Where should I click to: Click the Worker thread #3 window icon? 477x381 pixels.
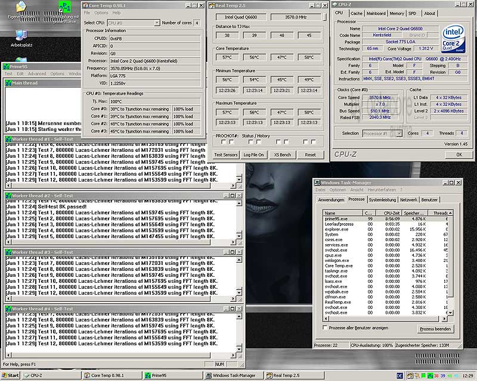pyautogui.click(x=8, y=252)
